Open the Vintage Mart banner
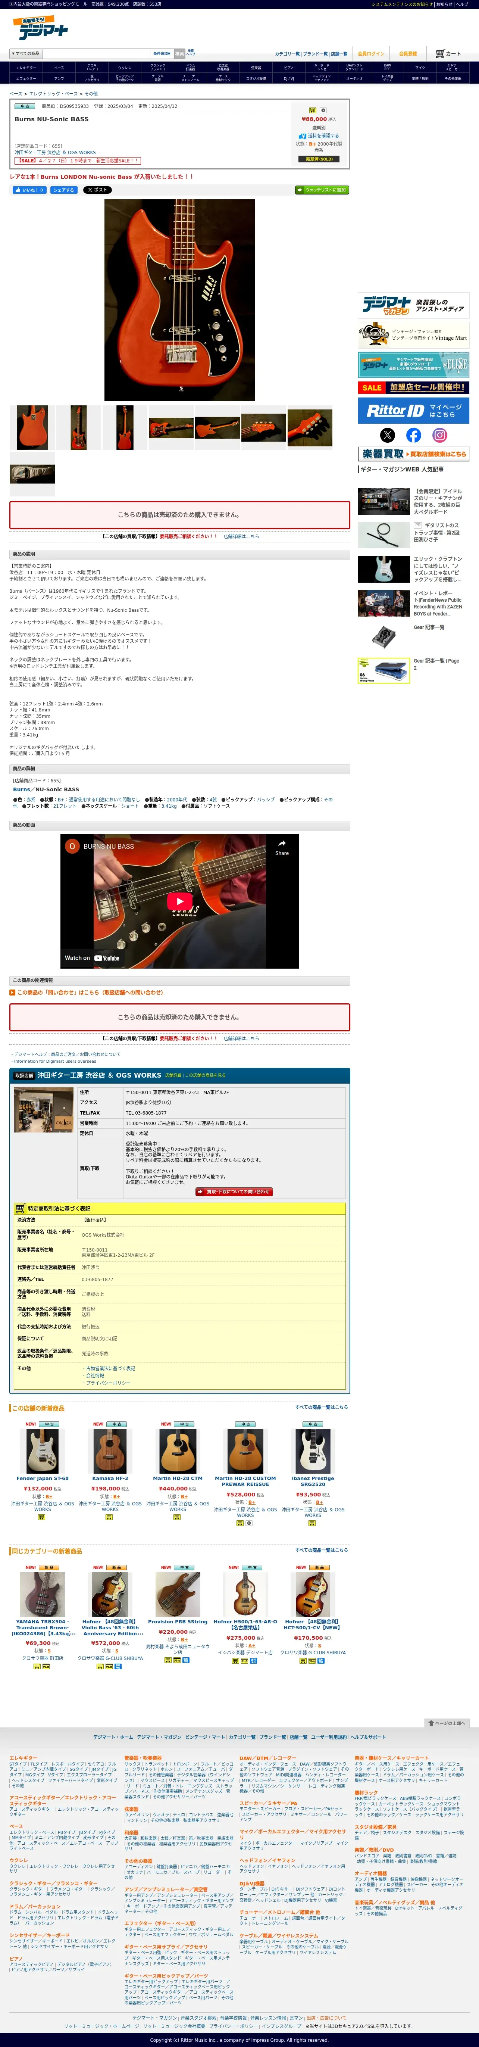Viewport: 479px width, 2047px height. click(x=413, y=335)
